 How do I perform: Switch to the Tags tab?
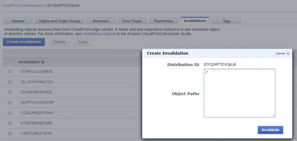[x=227, y=21]
